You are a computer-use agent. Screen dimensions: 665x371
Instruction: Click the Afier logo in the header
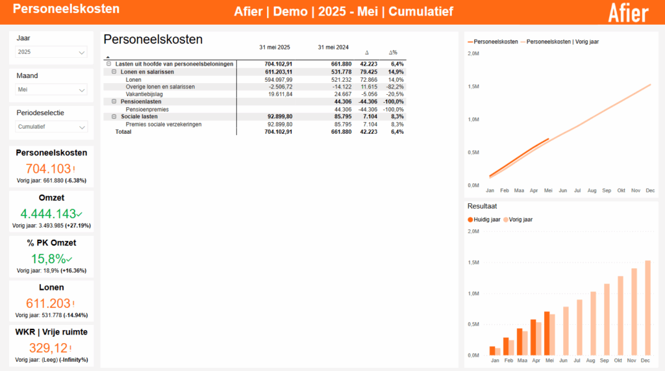click(629, 12)
